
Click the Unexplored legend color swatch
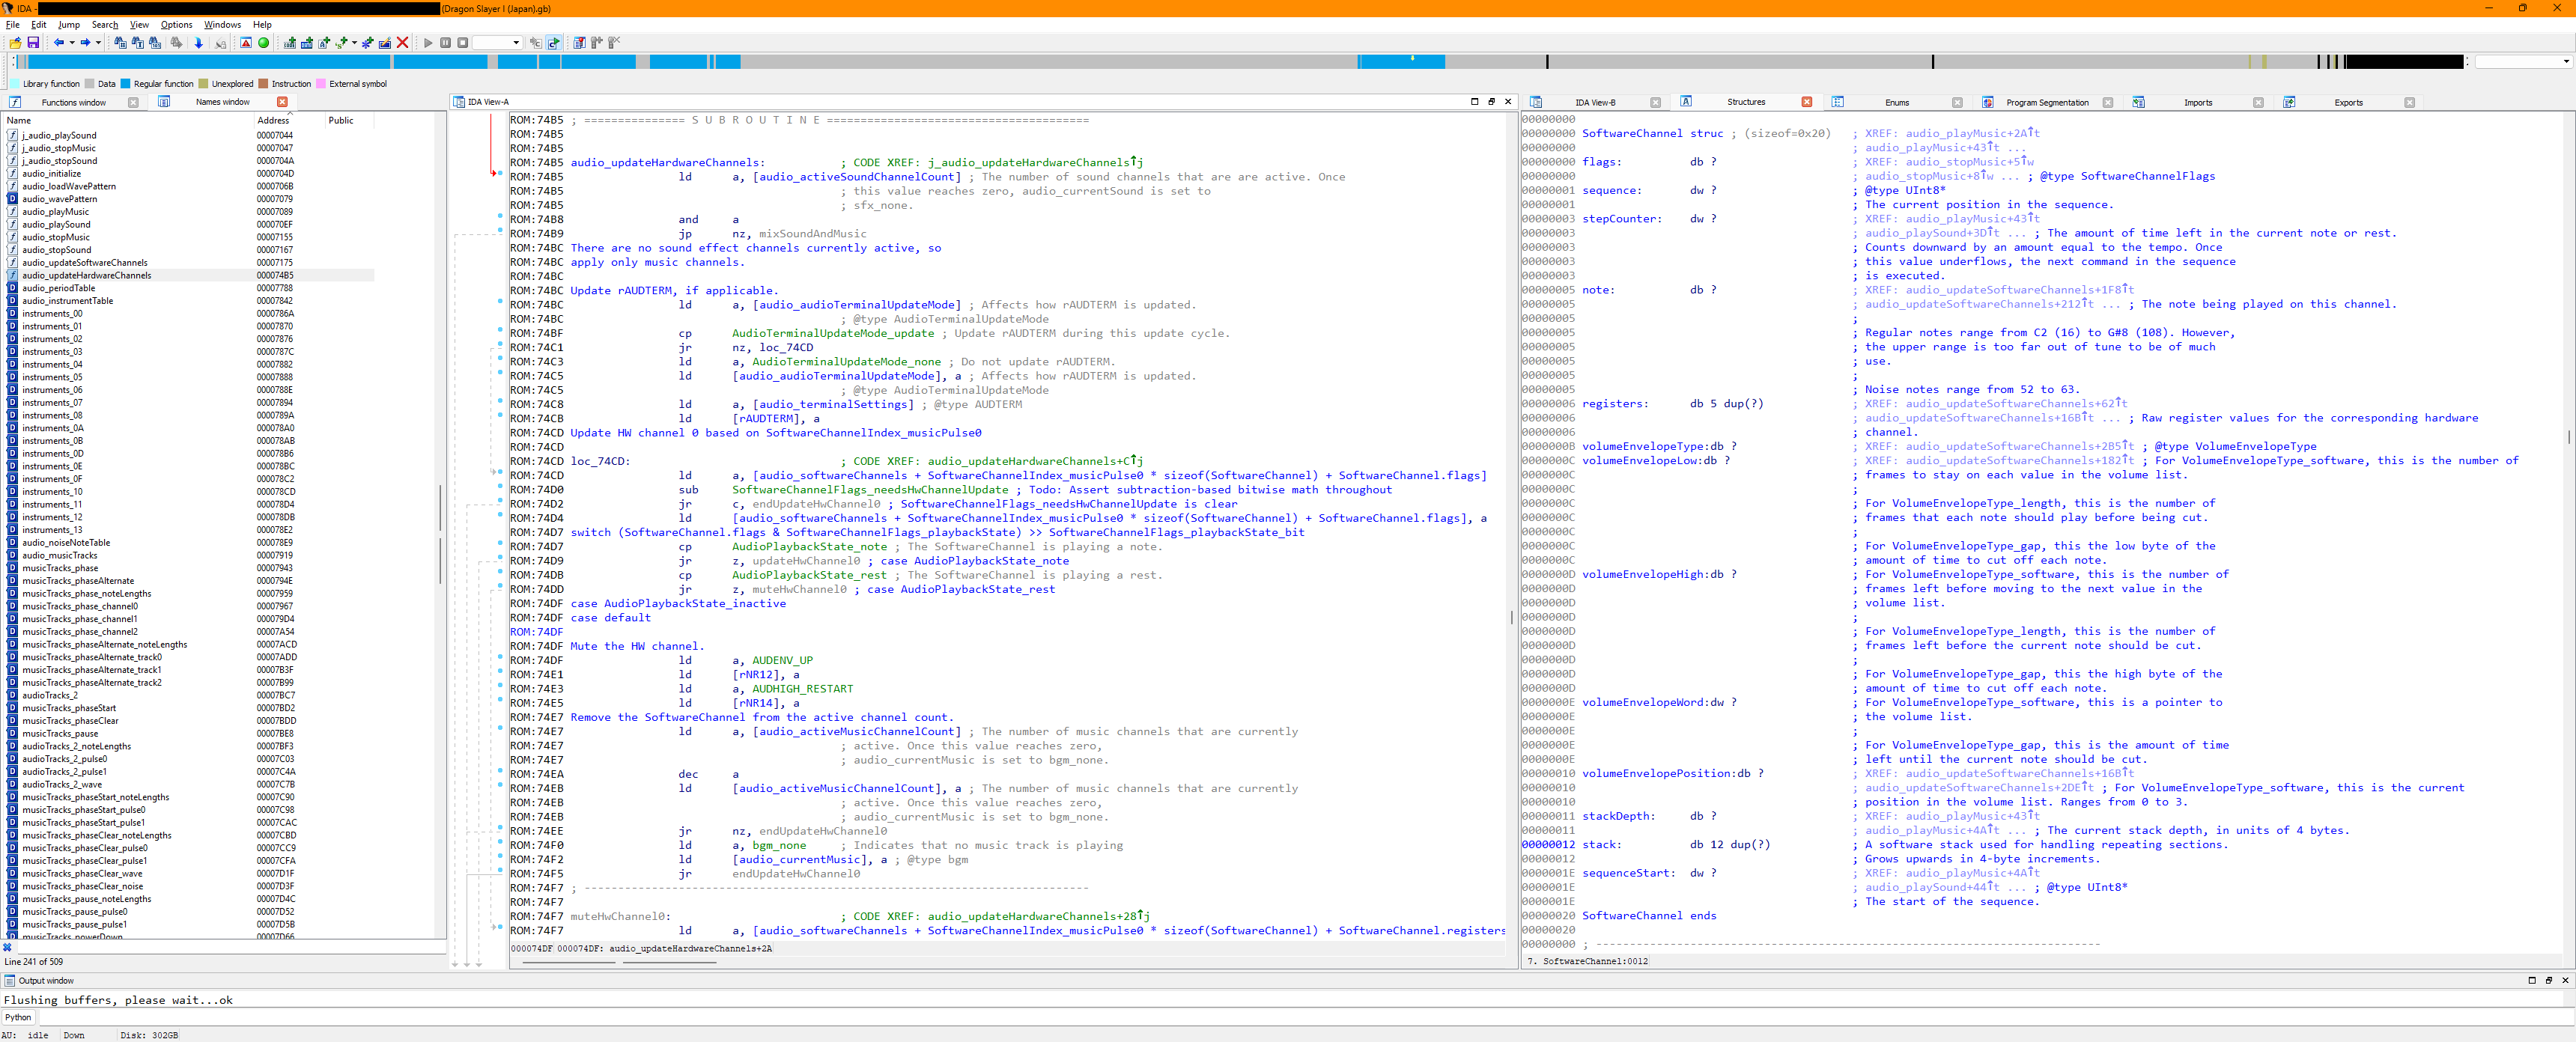pyautogui.click(x=204, y=84)
